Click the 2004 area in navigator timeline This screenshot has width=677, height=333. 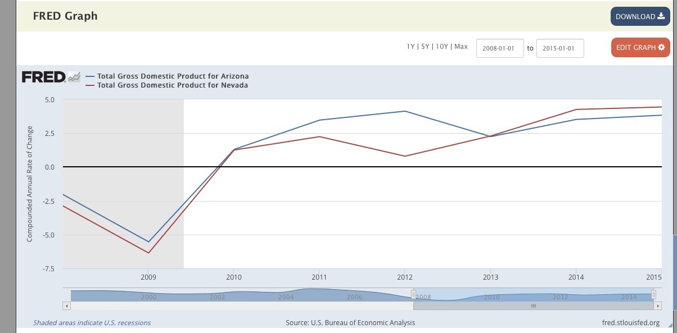[x=286, y=296]
